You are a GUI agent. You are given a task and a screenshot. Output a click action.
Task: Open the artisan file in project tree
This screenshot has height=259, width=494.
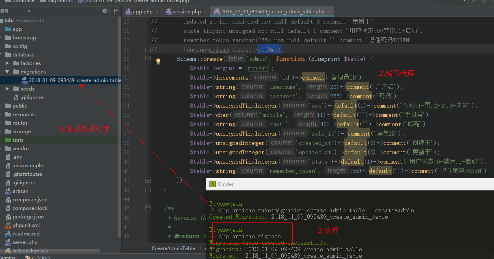[x=20, y=191]
